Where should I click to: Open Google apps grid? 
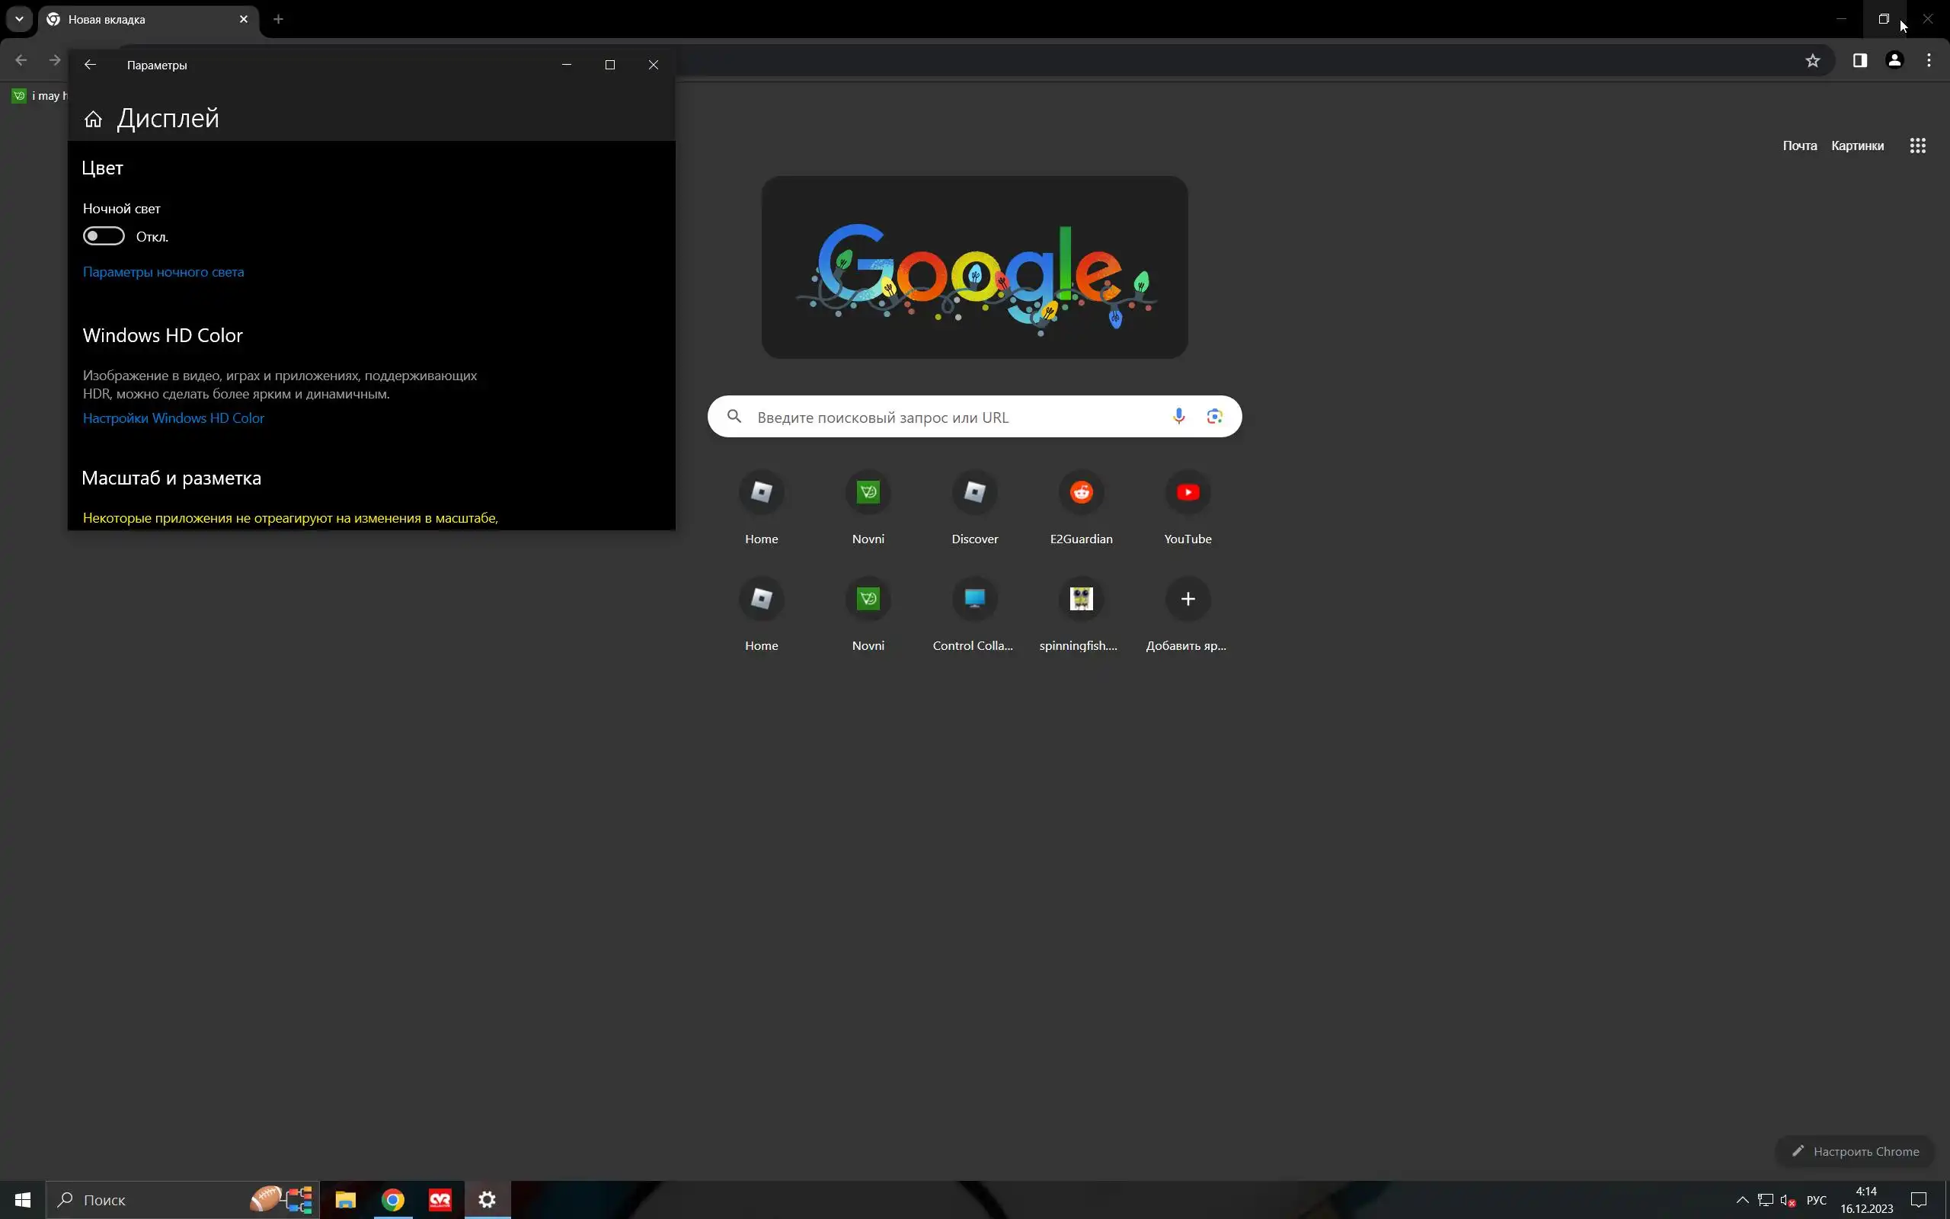[x=1917, y=146]
